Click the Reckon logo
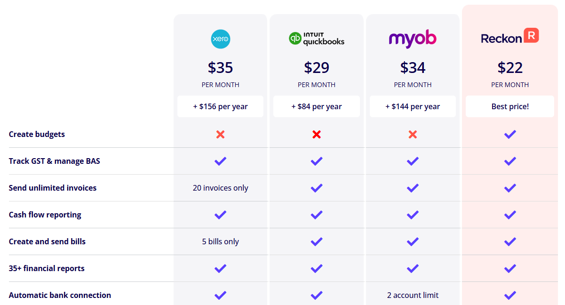This screenshot has width=565, height=305. click(x=510, y=37)
